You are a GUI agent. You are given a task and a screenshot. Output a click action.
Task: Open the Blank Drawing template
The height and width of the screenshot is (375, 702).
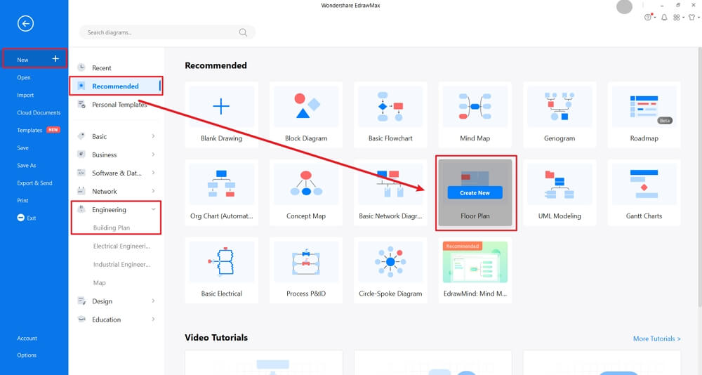(x=221, y=114)
